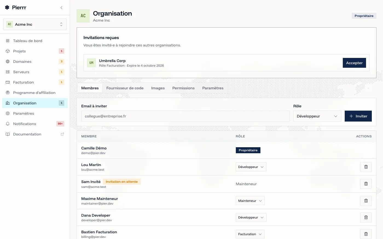Click the demo@pier.dev email text
This screenshot has height=239, width=383.
pos(93,153)
